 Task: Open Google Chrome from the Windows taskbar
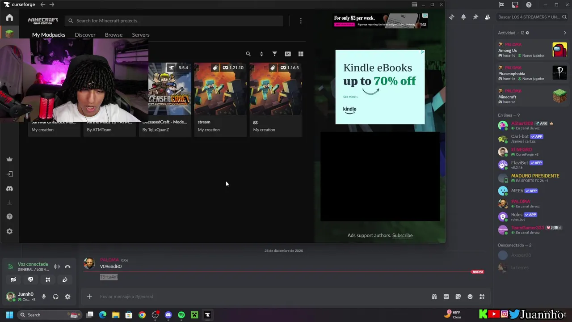coord(142,315)
